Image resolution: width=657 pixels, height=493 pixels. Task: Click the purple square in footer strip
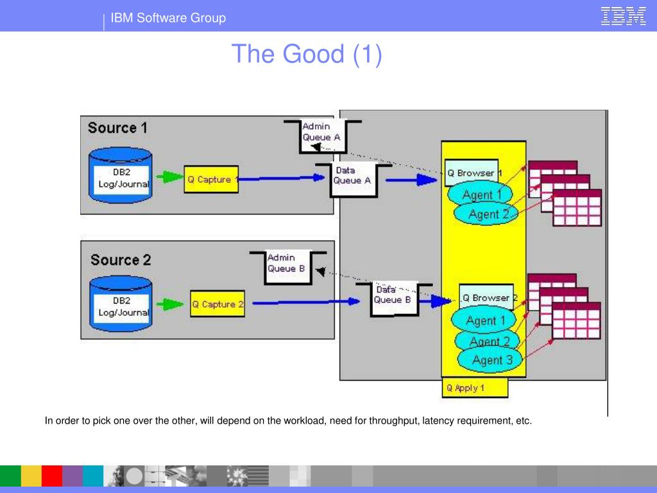(73, 476)
